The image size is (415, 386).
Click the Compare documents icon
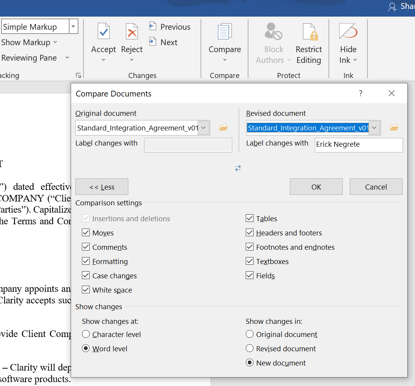coord(225,32)
